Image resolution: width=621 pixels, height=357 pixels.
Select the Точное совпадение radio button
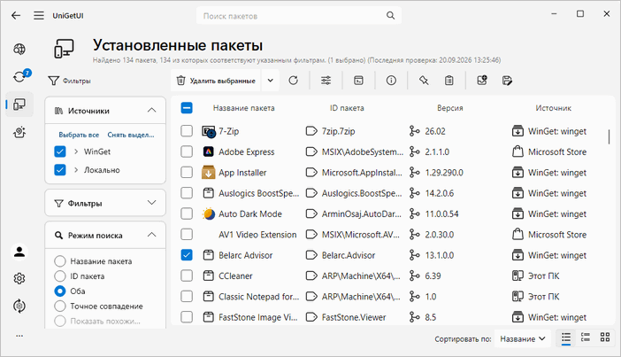[60, 307]
